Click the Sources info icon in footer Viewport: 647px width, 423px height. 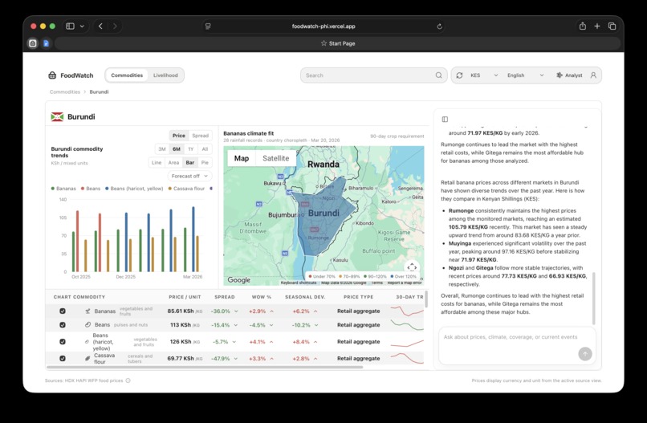128,380
